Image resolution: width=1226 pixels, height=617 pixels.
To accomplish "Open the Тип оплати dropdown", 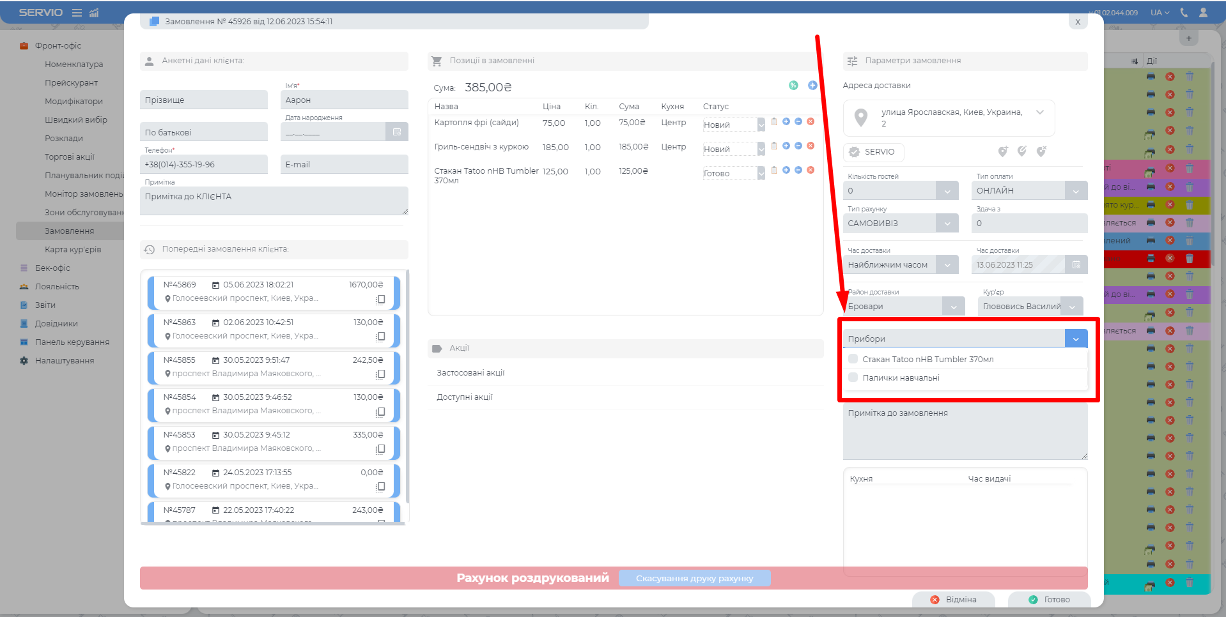I will click(1076, 191).
